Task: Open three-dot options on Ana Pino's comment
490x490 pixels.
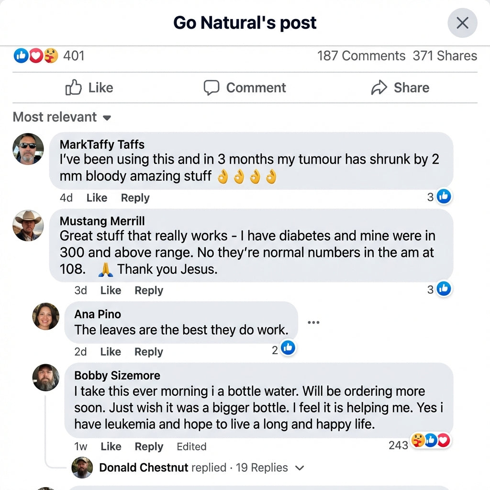Action: coord(313,322)
